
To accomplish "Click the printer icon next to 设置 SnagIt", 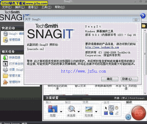I will (5, 70).
